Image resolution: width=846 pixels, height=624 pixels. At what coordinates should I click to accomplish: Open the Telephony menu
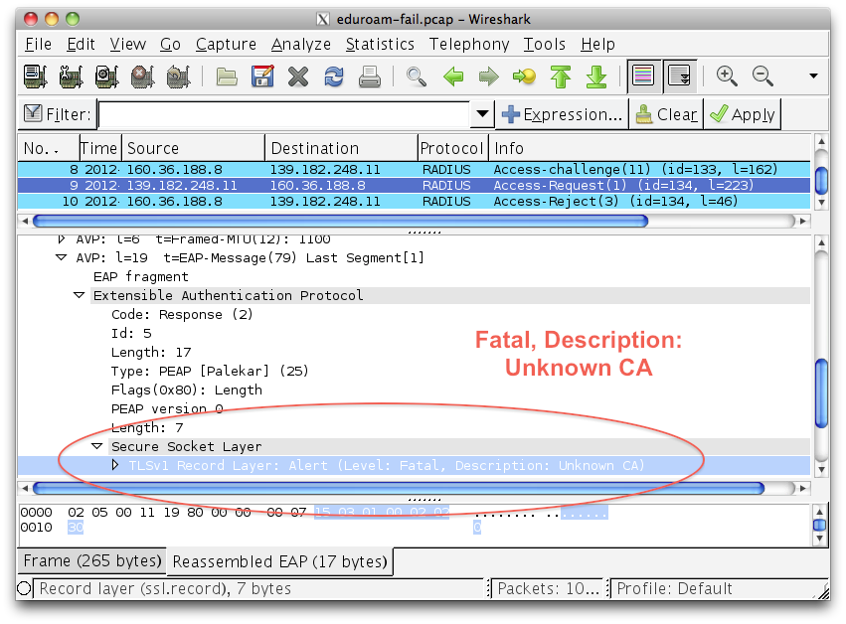pos(469,45)
